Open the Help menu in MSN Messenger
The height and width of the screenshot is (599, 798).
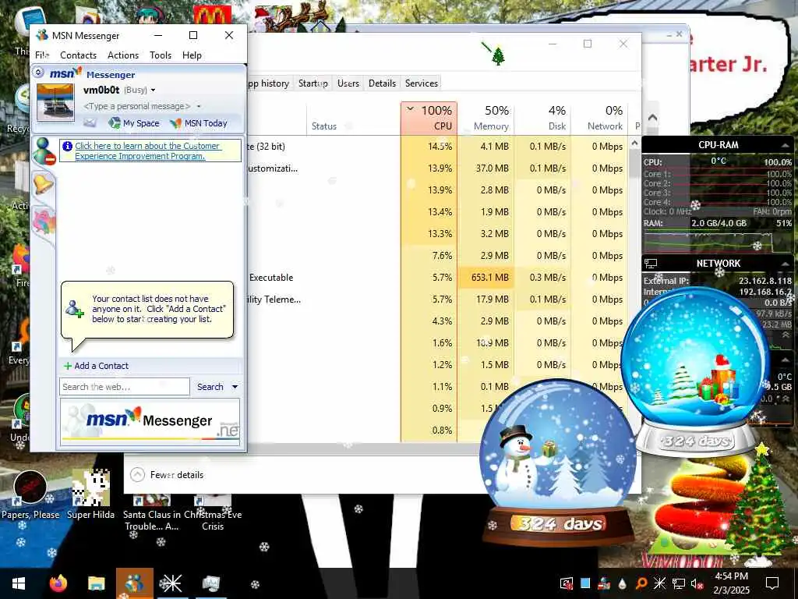[192, 55]
